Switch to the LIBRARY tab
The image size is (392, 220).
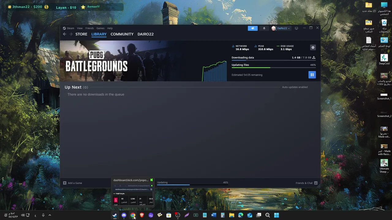point(99,34)
